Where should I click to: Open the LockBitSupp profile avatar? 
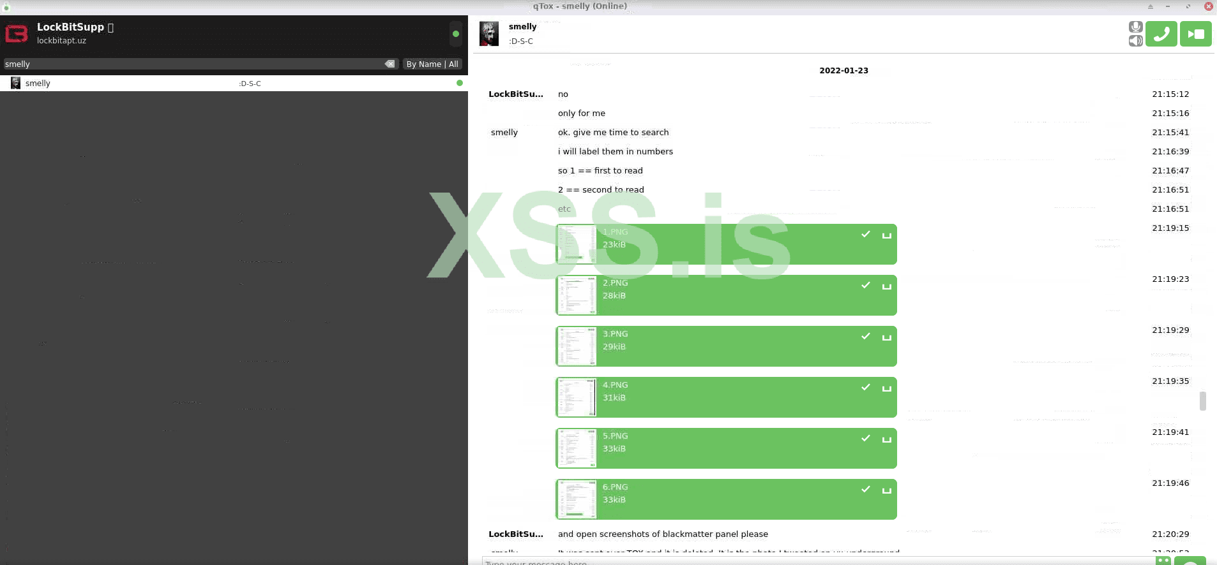tap(17, 33)
